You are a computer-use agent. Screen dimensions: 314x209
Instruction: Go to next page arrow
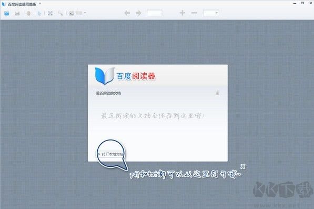coord(138,13)
